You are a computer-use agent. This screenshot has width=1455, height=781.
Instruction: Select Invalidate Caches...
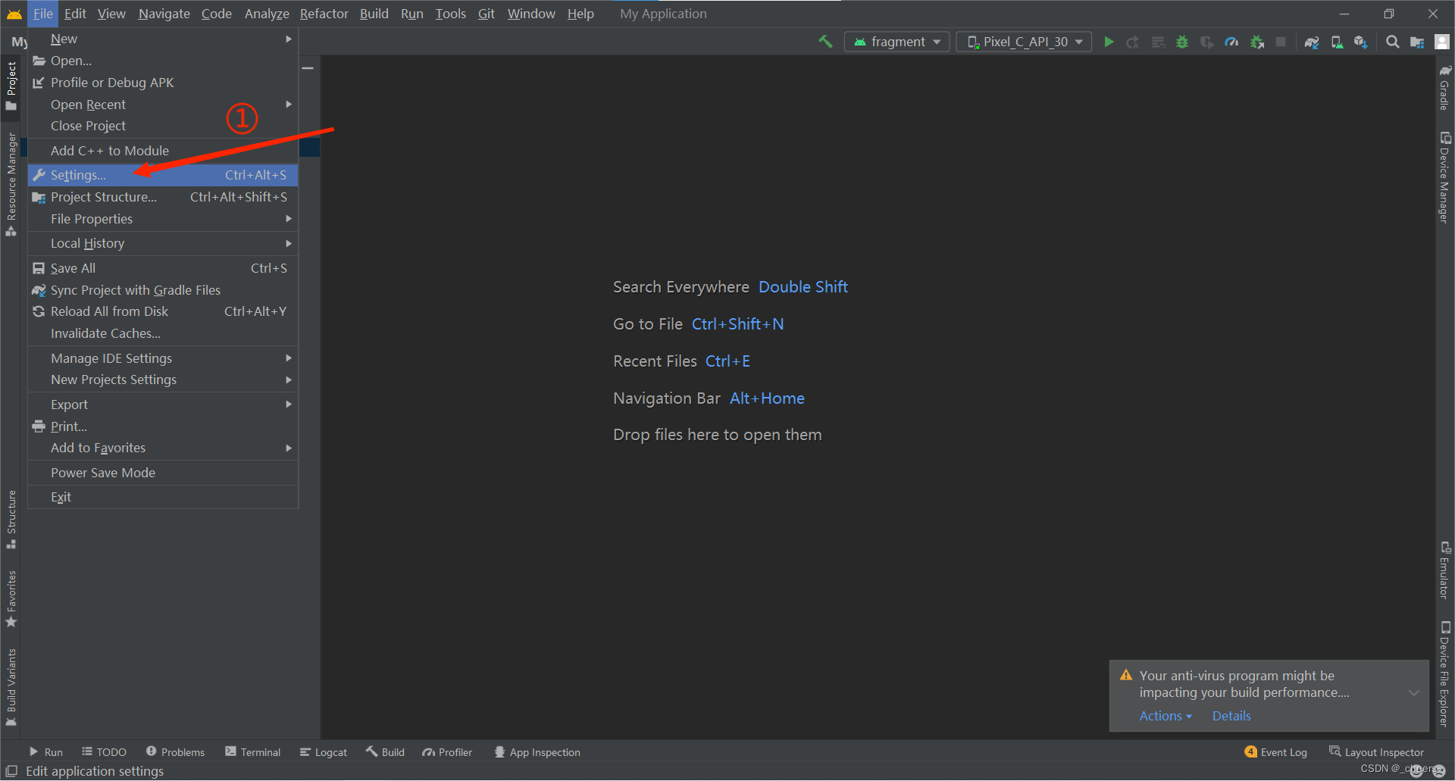click(163, 333)
